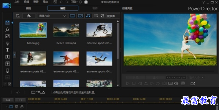Image resolution: width=219 pixels, height=110 pixels.
Task: Open the preview fit size dropdown
Action: [x=196, y=77]
